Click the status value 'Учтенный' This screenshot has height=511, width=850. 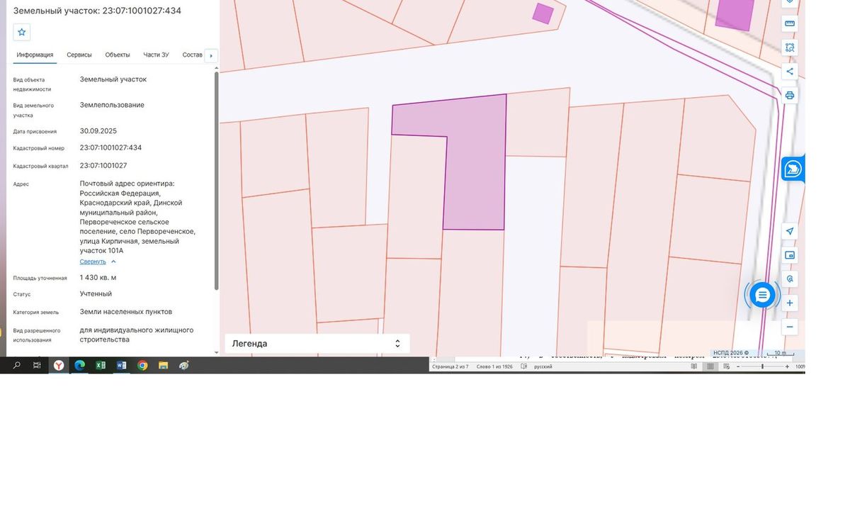pyautogui.click(x=96, y=293)
